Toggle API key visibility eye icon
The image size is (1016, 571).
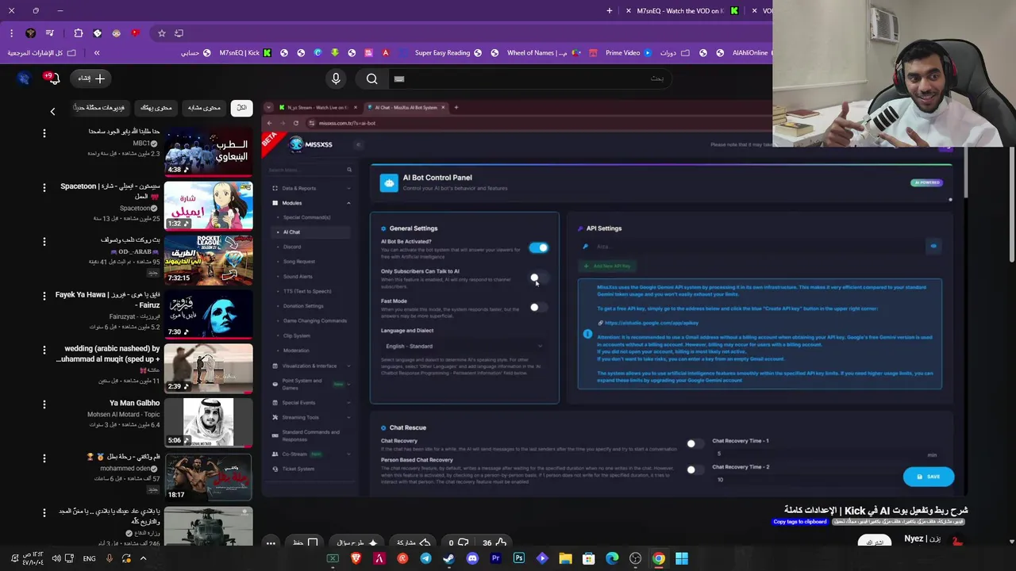pyautogui.click(x=933, y=247)
